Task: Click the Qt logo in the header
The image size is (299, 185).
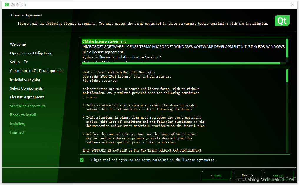Action: [x=282, y=21]
